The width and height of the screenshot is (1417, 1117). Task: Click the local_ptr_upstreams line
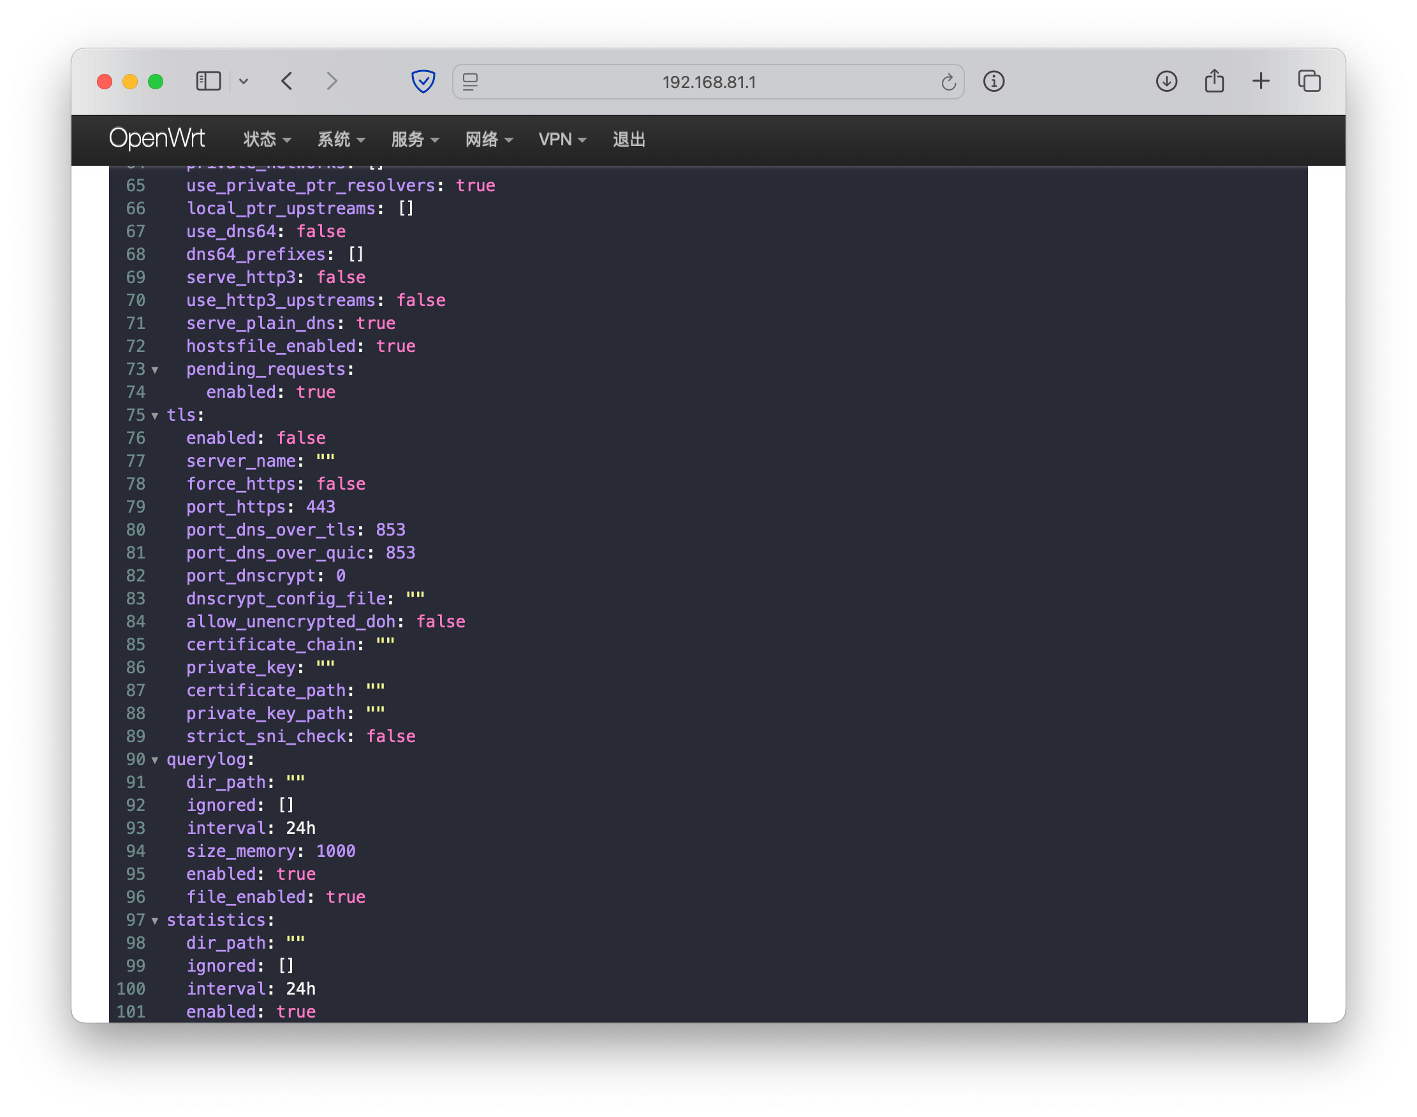point(300,208)
